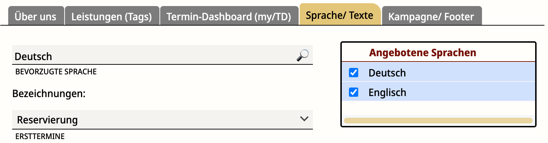Image resolution: width=548 pixels, height=143 pixels.
Task: Select the Englisch row in languages list
Action: click(x=438, y=92)
